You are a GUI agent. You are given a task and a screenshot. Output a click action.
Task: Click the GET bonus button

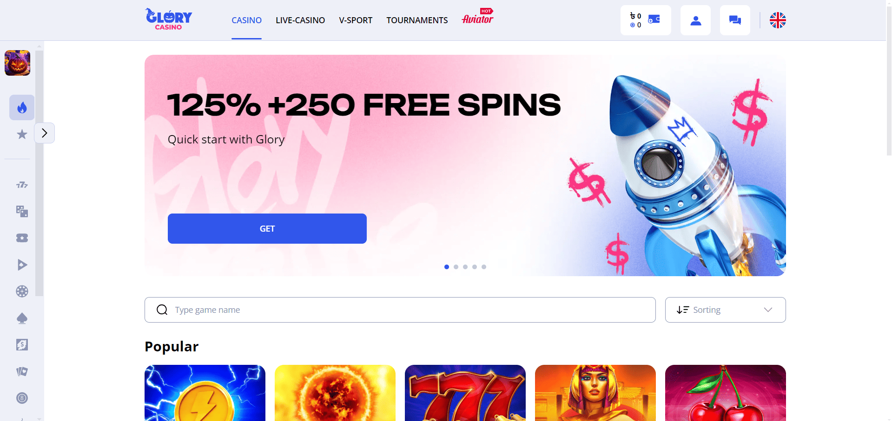[267, 228]
